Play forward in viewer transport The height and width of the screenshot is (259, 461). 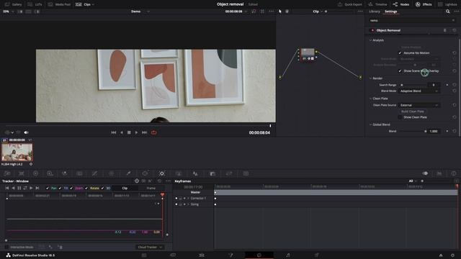pos(136,132)
